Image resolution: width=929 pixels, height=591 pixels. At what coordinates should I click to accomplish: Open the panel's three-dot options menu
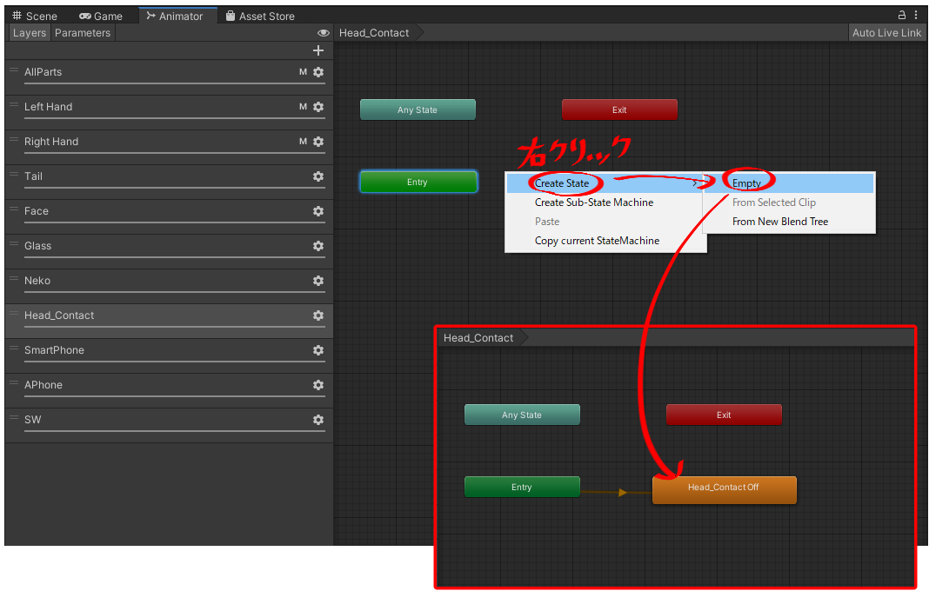916,16
